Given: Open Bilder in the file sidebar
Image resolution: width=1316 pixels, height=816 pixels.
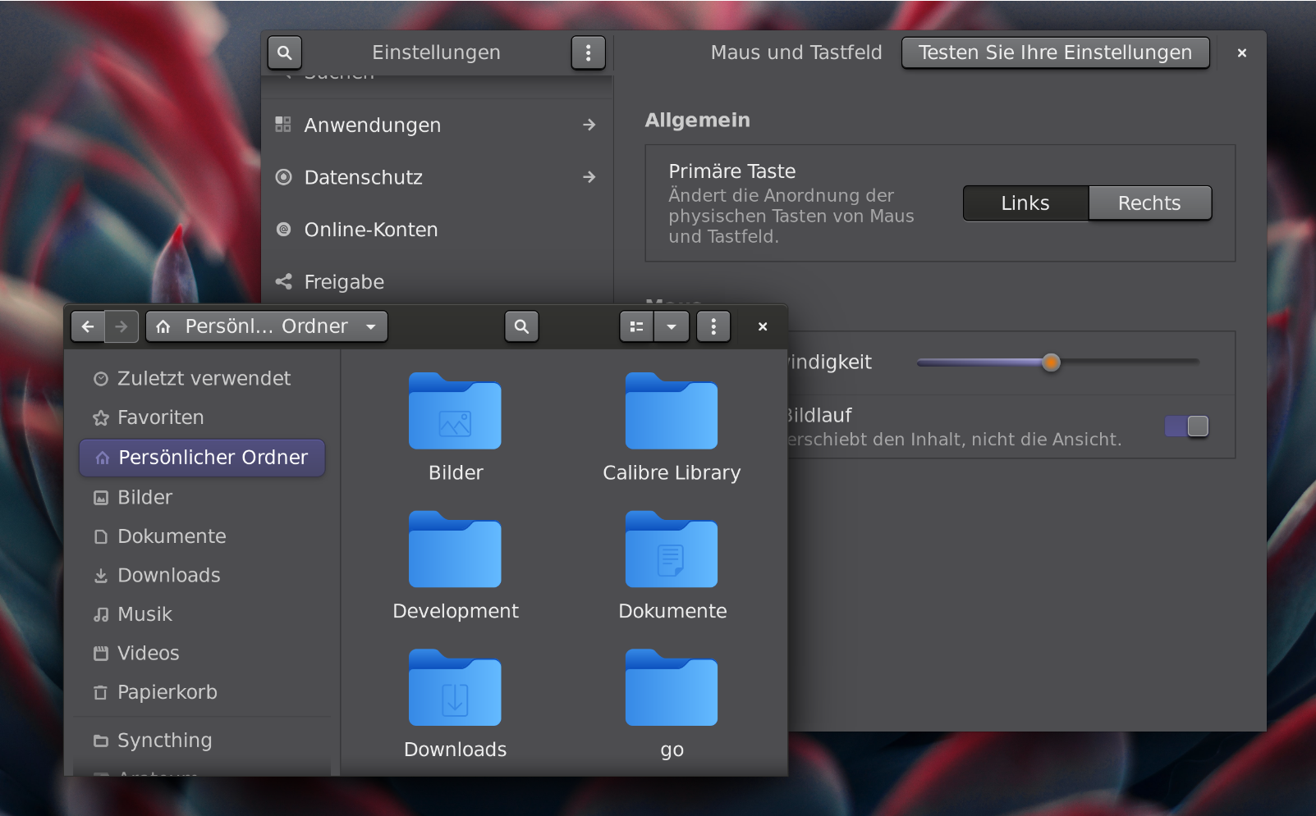Looking at the screenshot, I should pyautogui.click(x=202, y=497).
